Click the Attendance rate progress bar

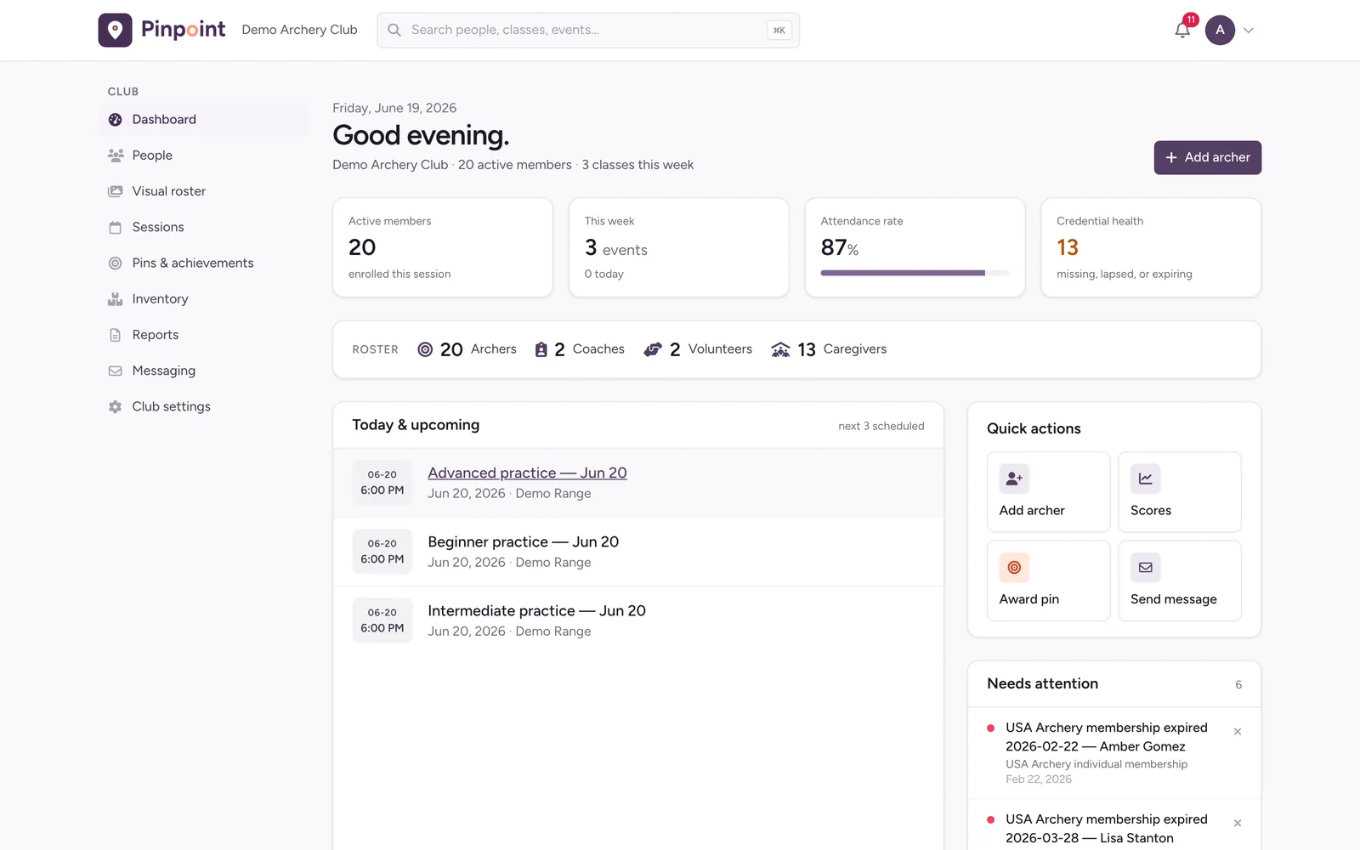915,273
